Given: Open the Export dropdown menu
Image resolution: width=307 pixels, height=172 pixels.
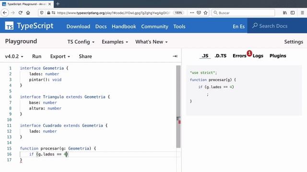Looking at the screenshot, I should [60, 56].
